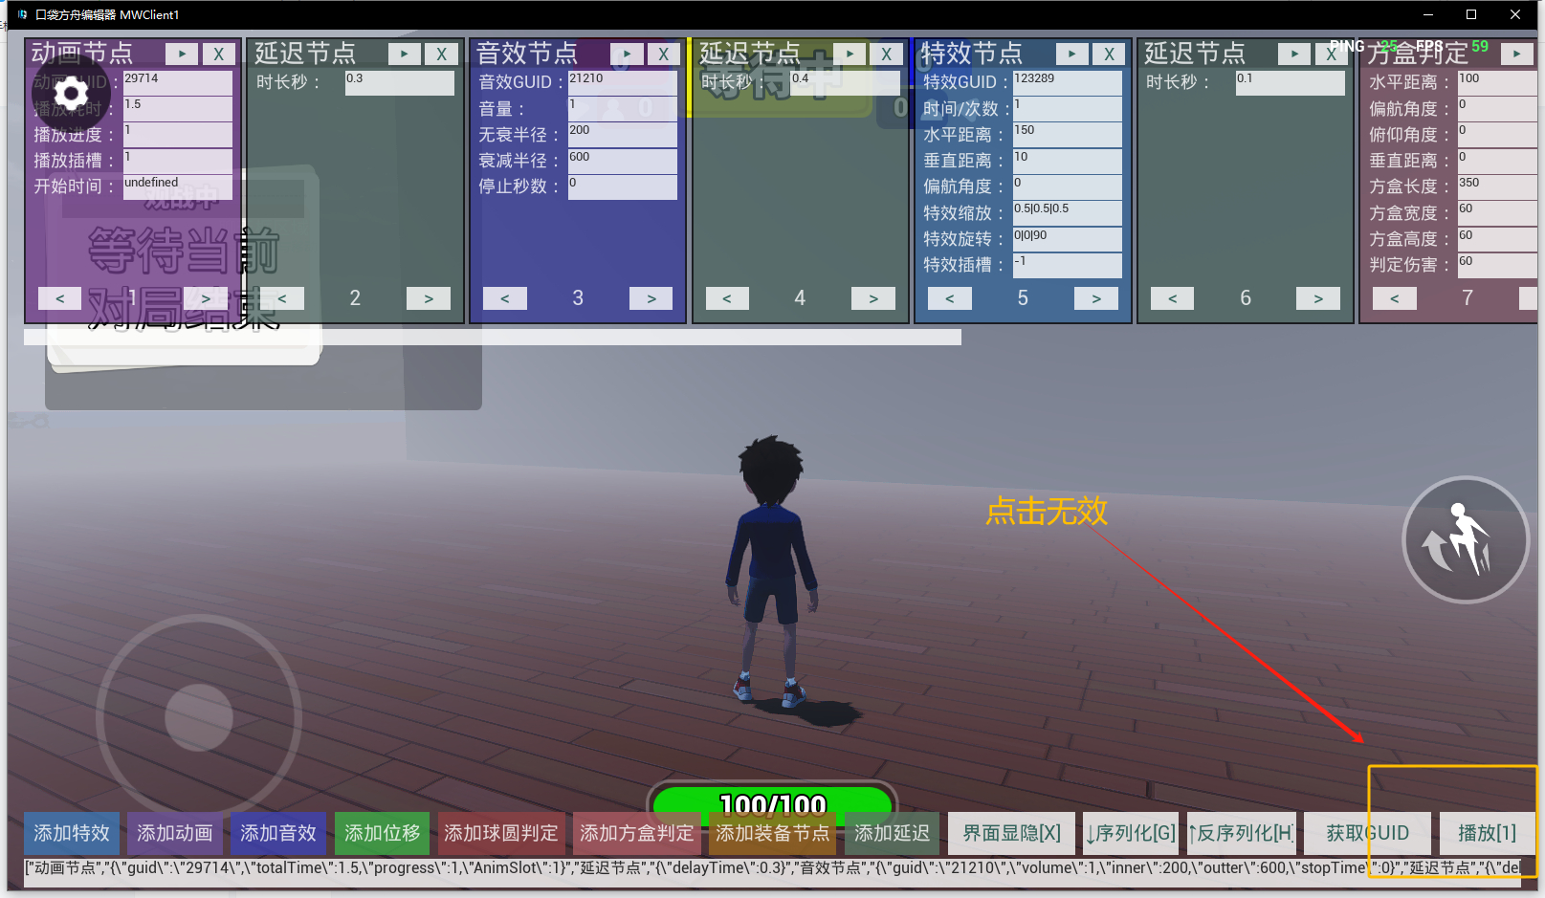Move node 1 right

[x=206, y=298]
